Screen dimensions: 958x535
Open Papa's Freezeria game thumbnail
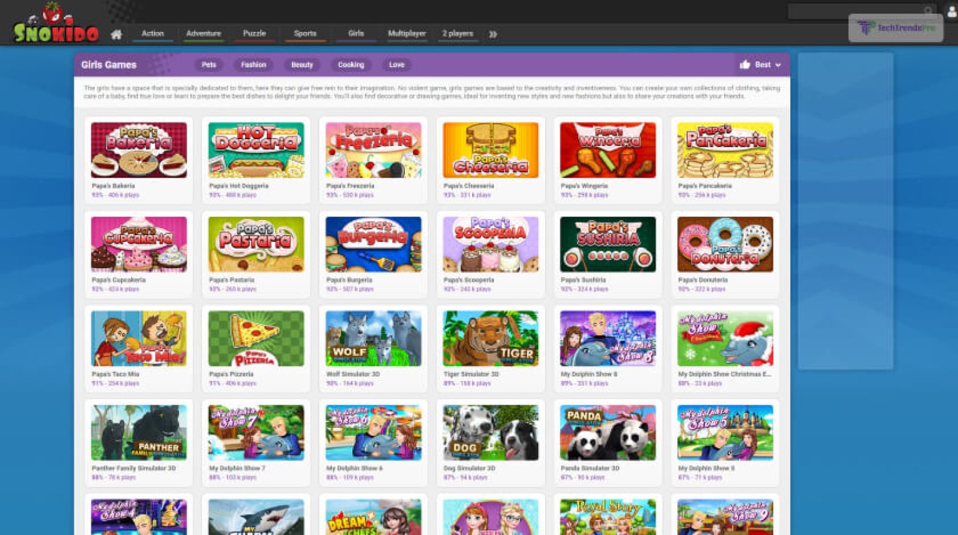373,150
